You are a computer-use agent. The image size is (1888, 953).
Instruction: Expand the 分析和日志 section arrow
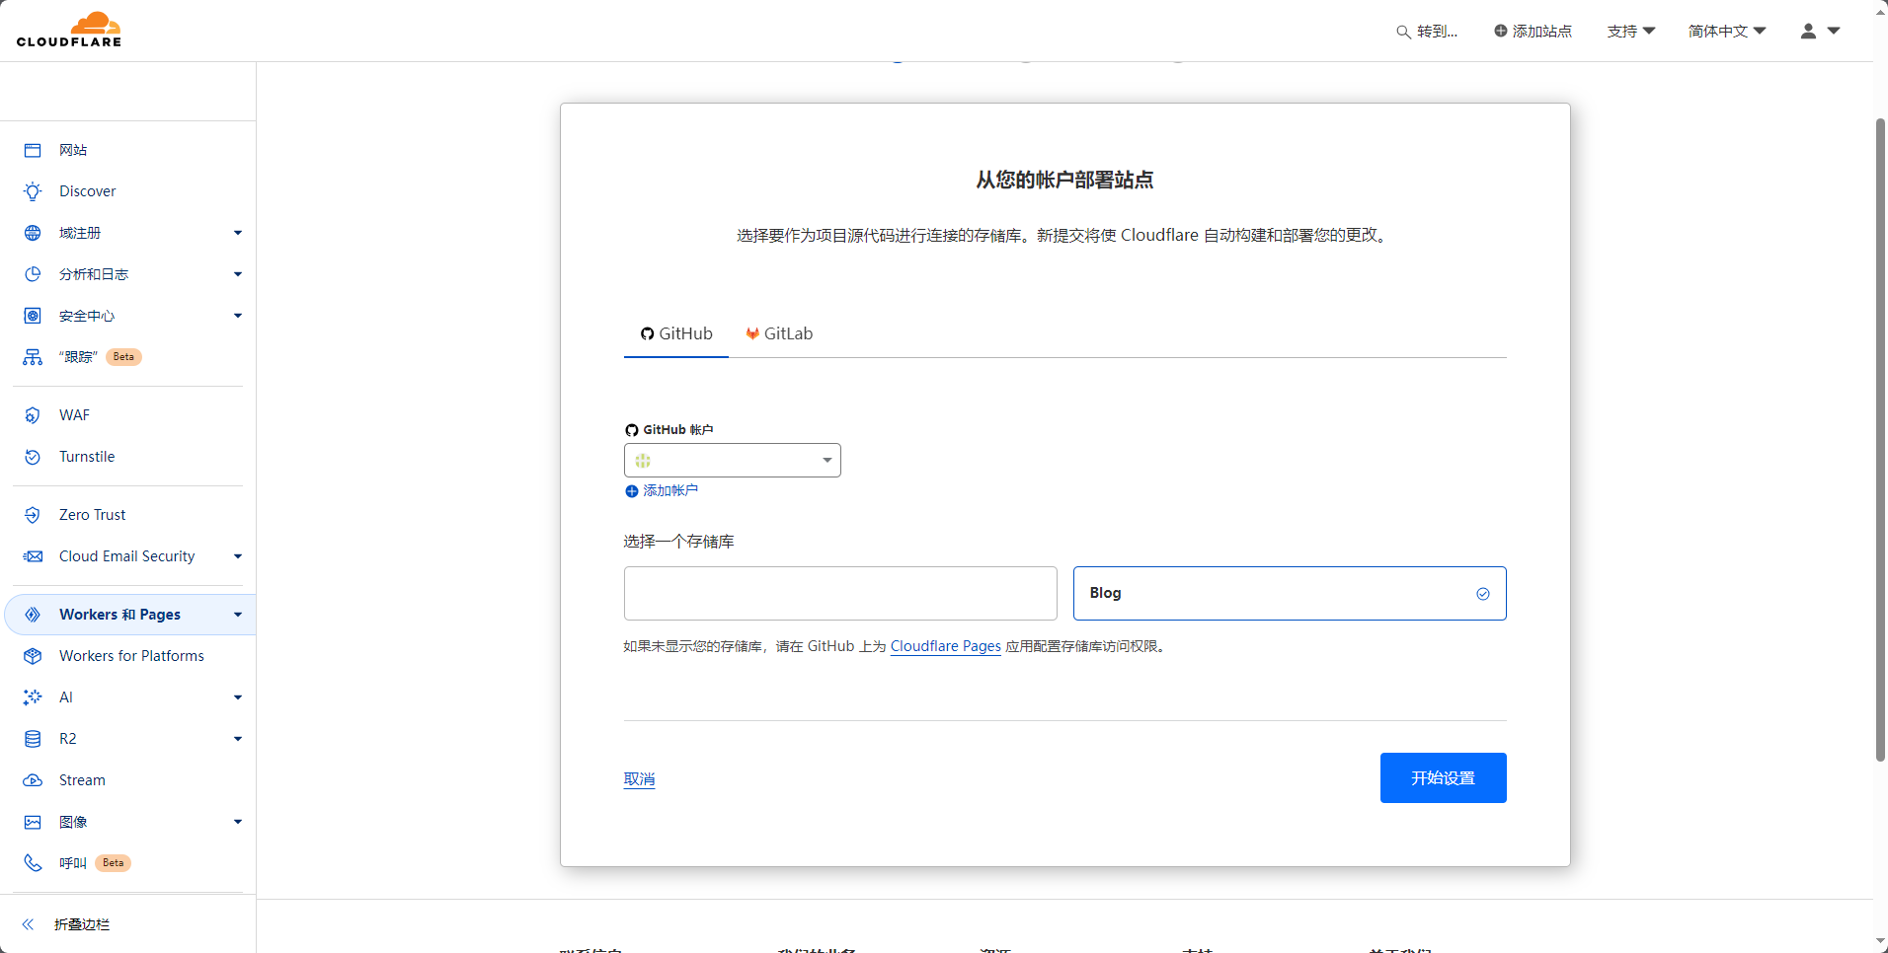click(238, 274)
